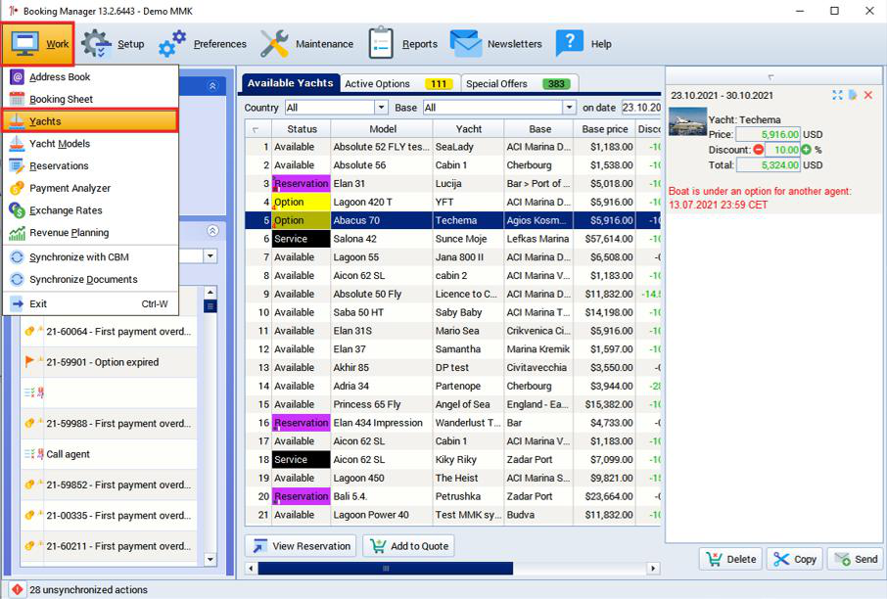Sort by the Status column header

click(x=302, y=129)
